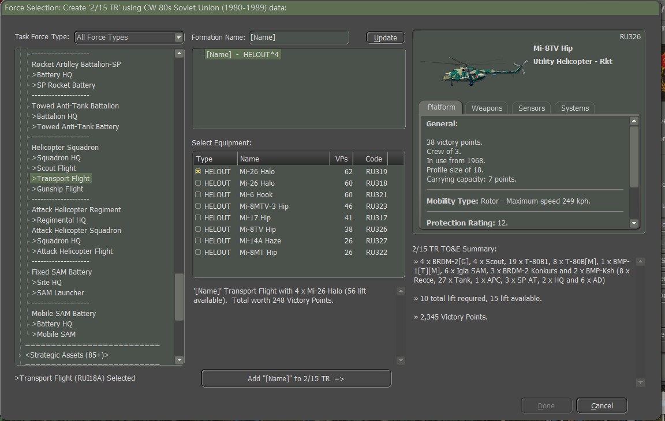Sort equipment by Type column header
The image size is (665, 421).
pos(215,159)
